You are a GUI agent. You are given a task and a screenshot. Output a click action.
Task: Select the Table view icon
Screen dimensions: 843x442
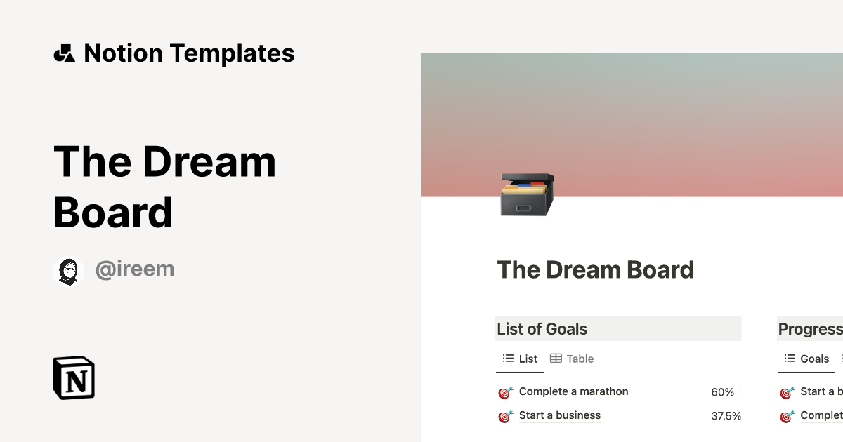click(x=556, y=359)
